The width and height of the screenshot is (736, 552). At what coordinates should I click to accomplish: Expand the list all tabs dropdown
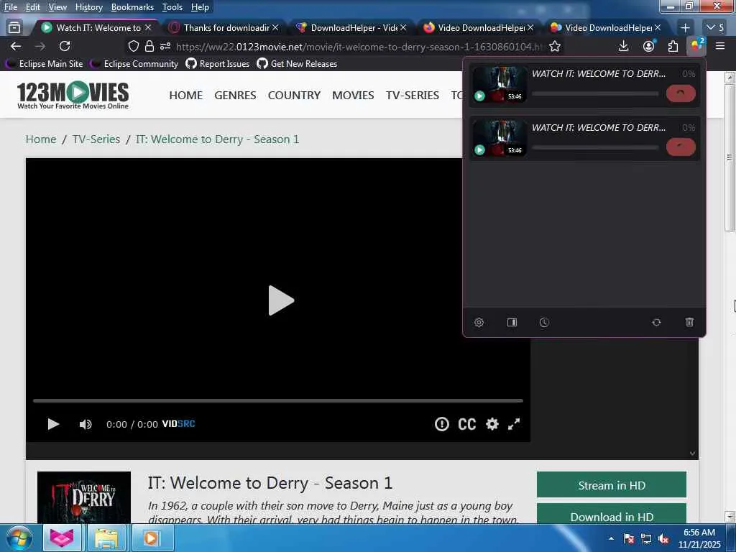click(x=715, y=28)
